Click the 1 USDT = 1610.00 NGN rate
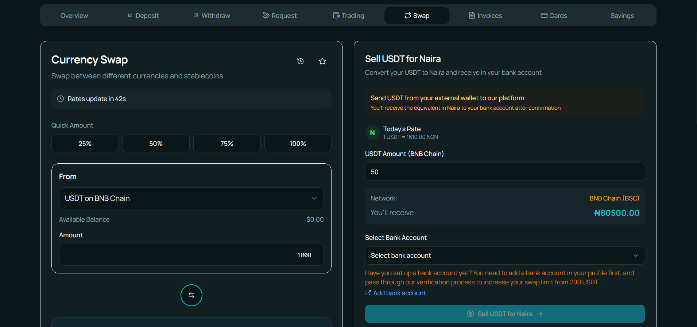The image size is (697, 327). pos(411,137)
